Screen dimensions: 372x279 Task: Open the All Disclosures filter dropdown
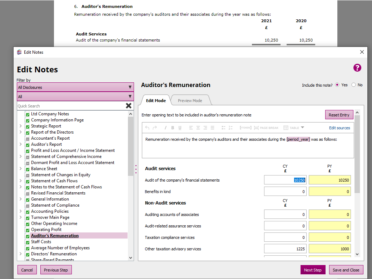pos(75,87)
